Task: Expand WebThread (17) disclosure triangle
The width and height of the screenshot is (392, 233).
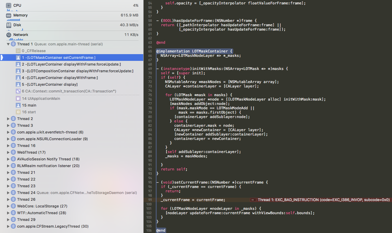Action: click(8, 152)
